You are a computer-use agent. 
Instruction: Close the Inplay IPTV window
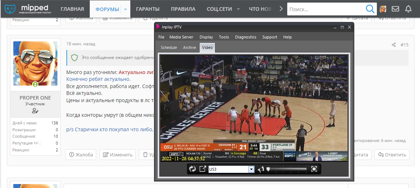click(349, 27)
